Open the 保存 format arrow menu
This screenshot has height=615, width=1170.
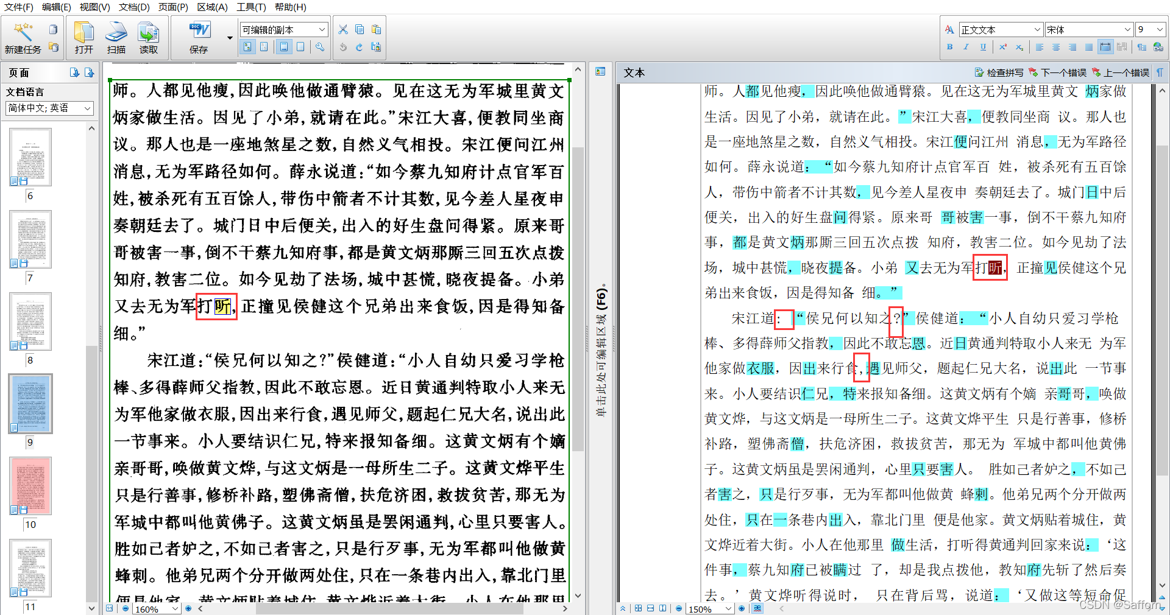(230, 38)
